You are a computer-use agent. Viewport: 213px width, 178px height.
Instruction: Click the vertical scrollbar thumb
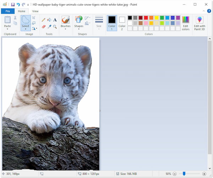[210, 97]
